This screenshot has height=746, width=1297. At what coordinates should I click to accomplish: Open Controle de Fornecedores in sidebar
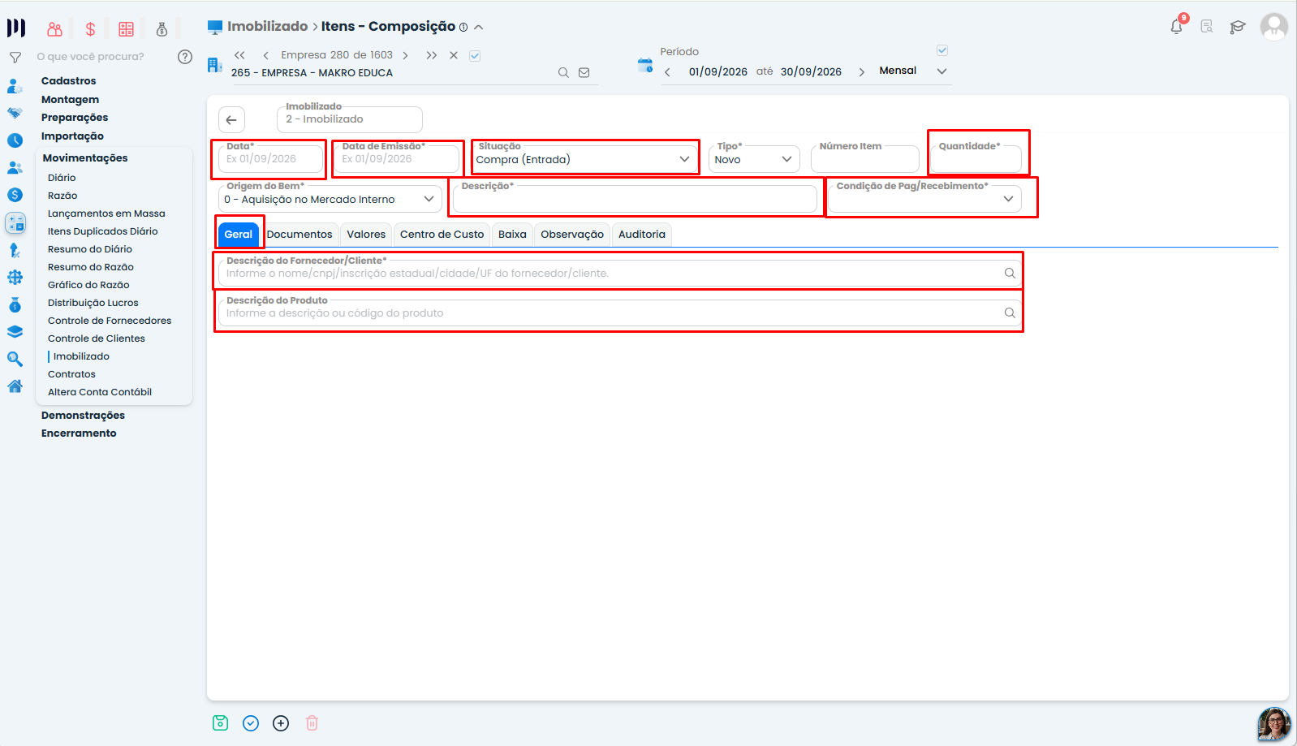(110, 321)
